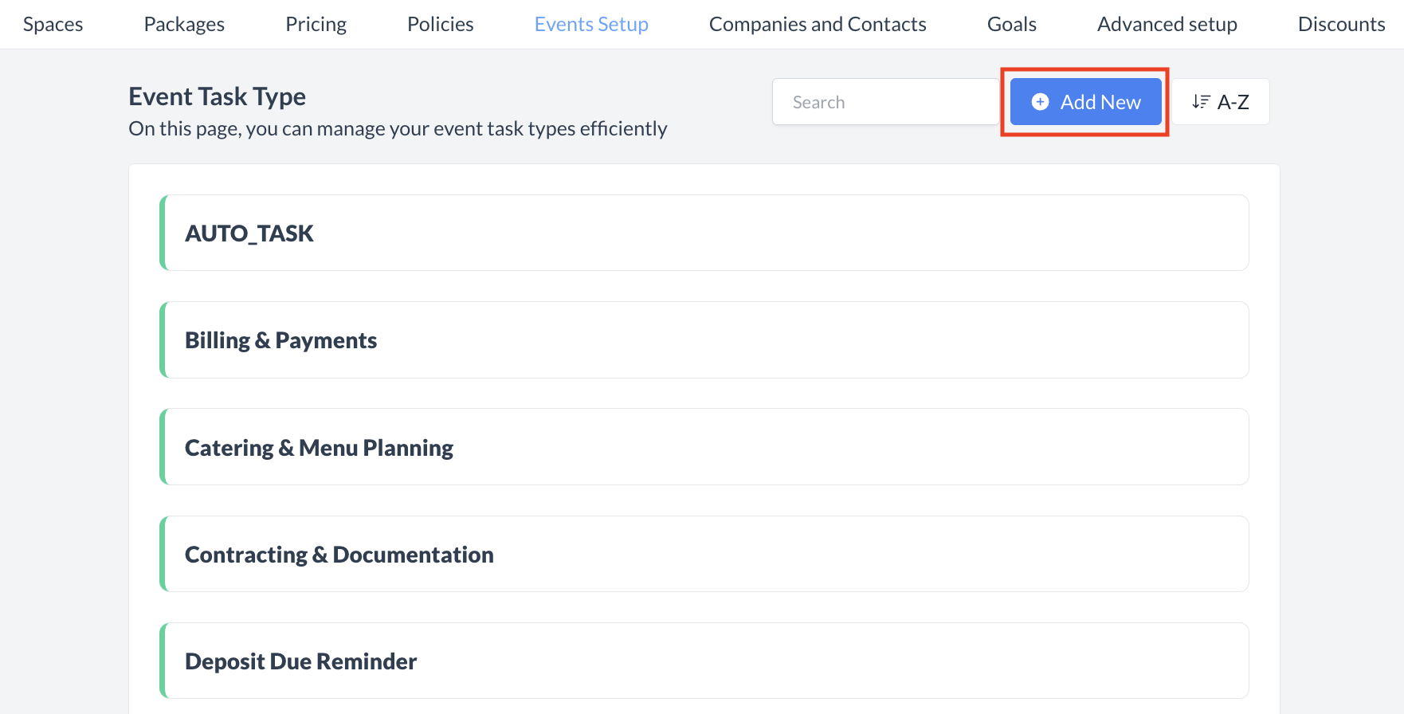Image resolution: width=1404 pixels, height=714 pixels.
Task: Navigate to the Goals tab
Action: pyautogui.click(x=1011, y=25)
